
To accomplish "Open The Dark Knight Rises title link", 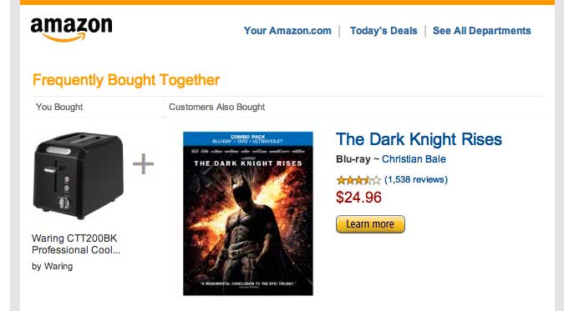I will click(x=419, y=139).
